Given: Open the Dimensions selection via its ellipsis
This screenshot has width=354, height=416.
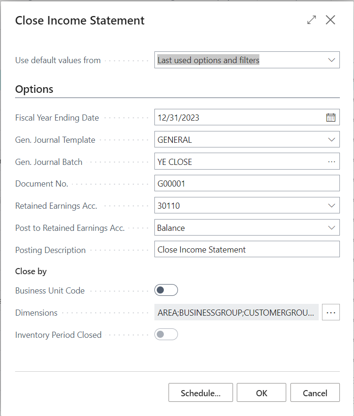Looking at the screenshot, I should [331, 312].
